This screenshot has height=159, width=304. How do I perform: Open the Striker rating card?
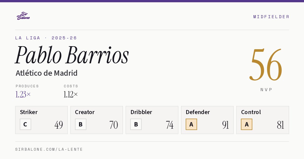point(41,120)
